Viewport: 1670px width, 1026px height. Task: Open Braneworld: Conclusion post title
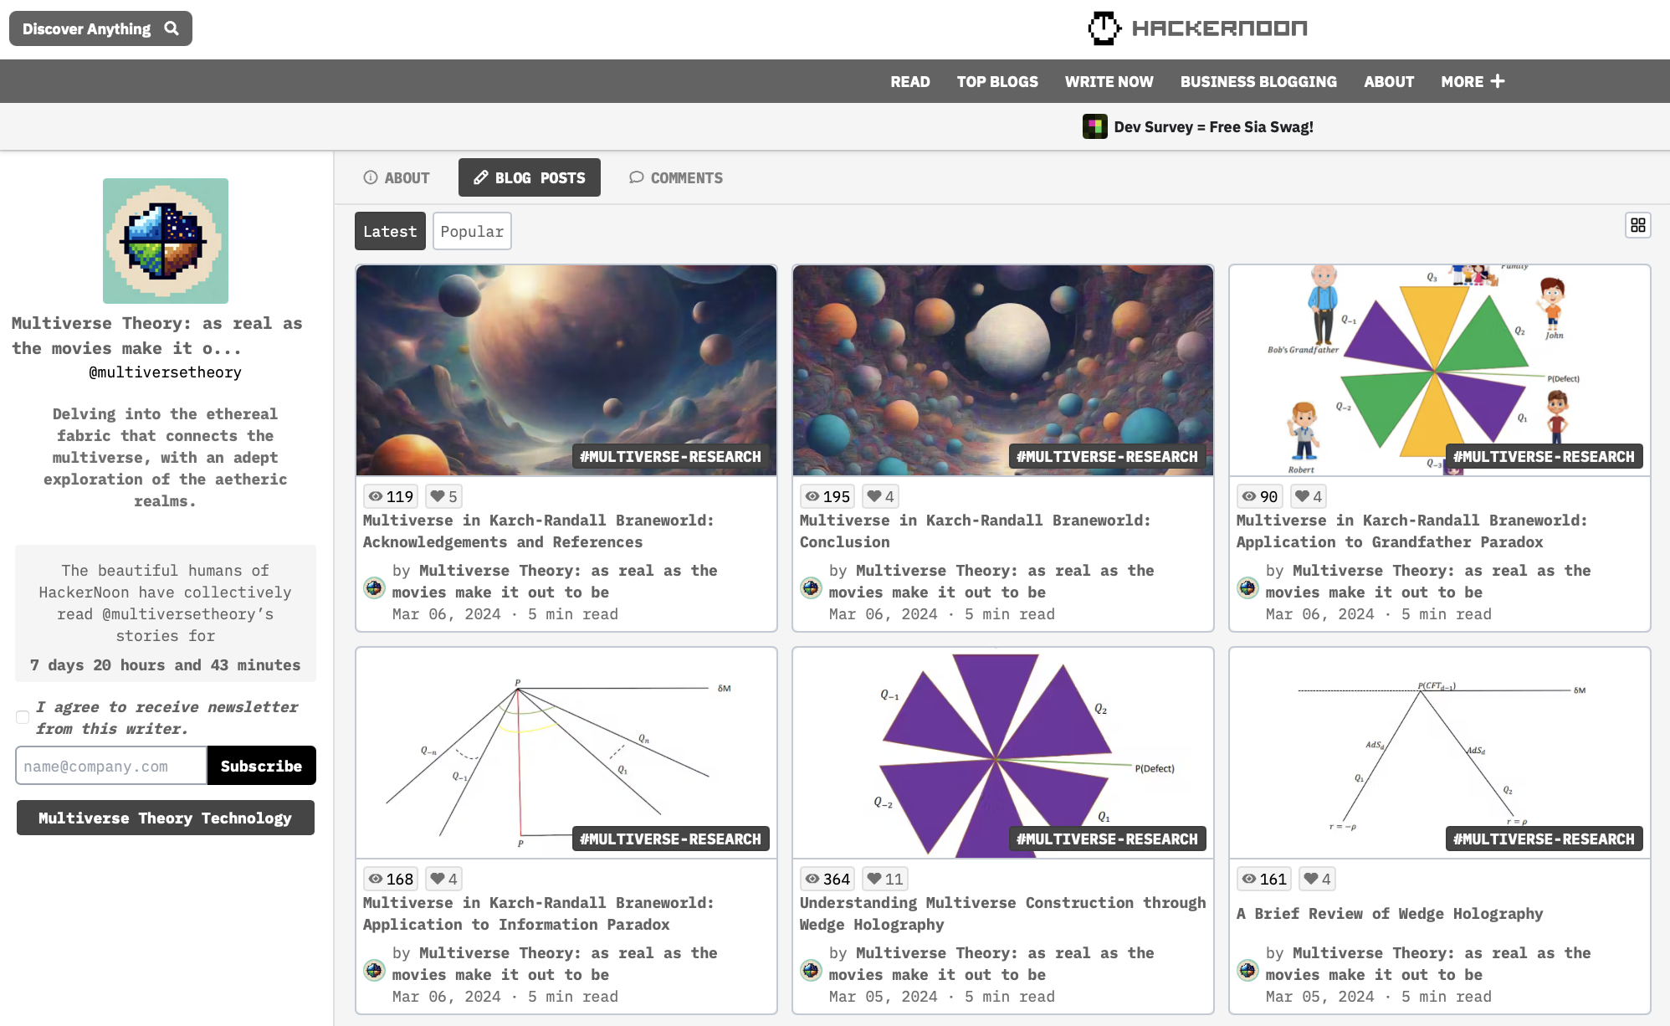click(x=975, y=531)
